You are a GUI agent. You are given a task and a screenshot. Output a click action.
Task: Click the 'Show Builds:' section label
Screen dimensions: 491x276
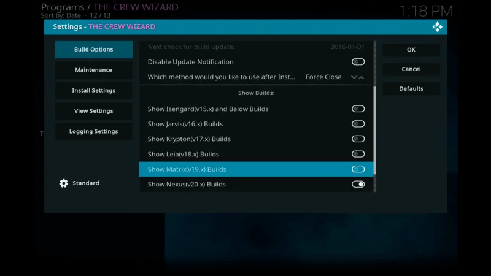click(x=256, y=93)
